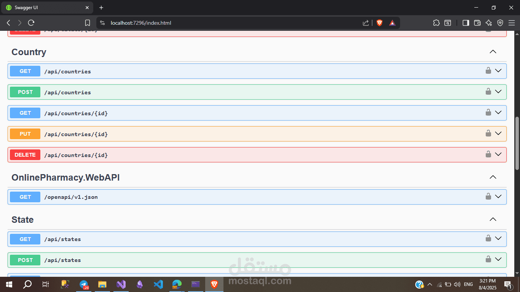Expand the GET /api/states chevron
The height and width of the screenshot is (292, 520).
498,238
